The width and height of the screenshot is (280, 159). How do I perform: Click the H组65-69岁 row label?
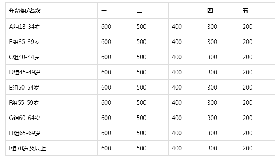tap(25, 133)
